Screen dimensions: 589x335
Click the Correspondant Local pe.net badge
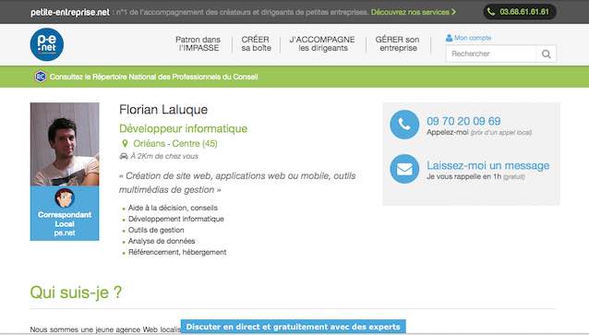pos(65,213)
